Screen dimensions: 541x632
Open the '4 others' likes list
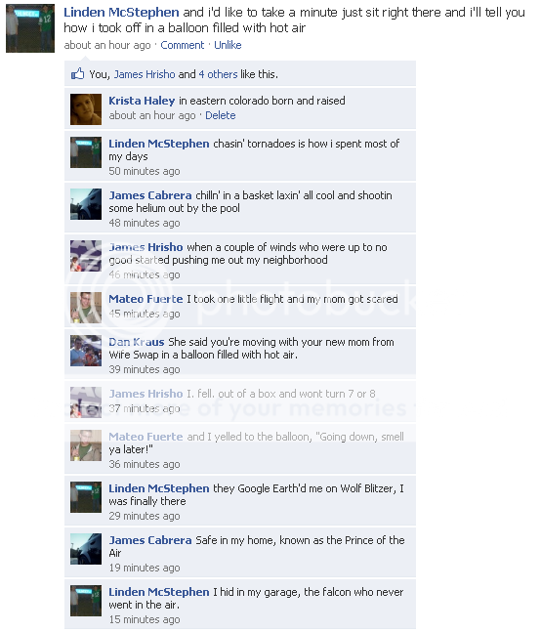pyautogui.click(x=218, y=74)
